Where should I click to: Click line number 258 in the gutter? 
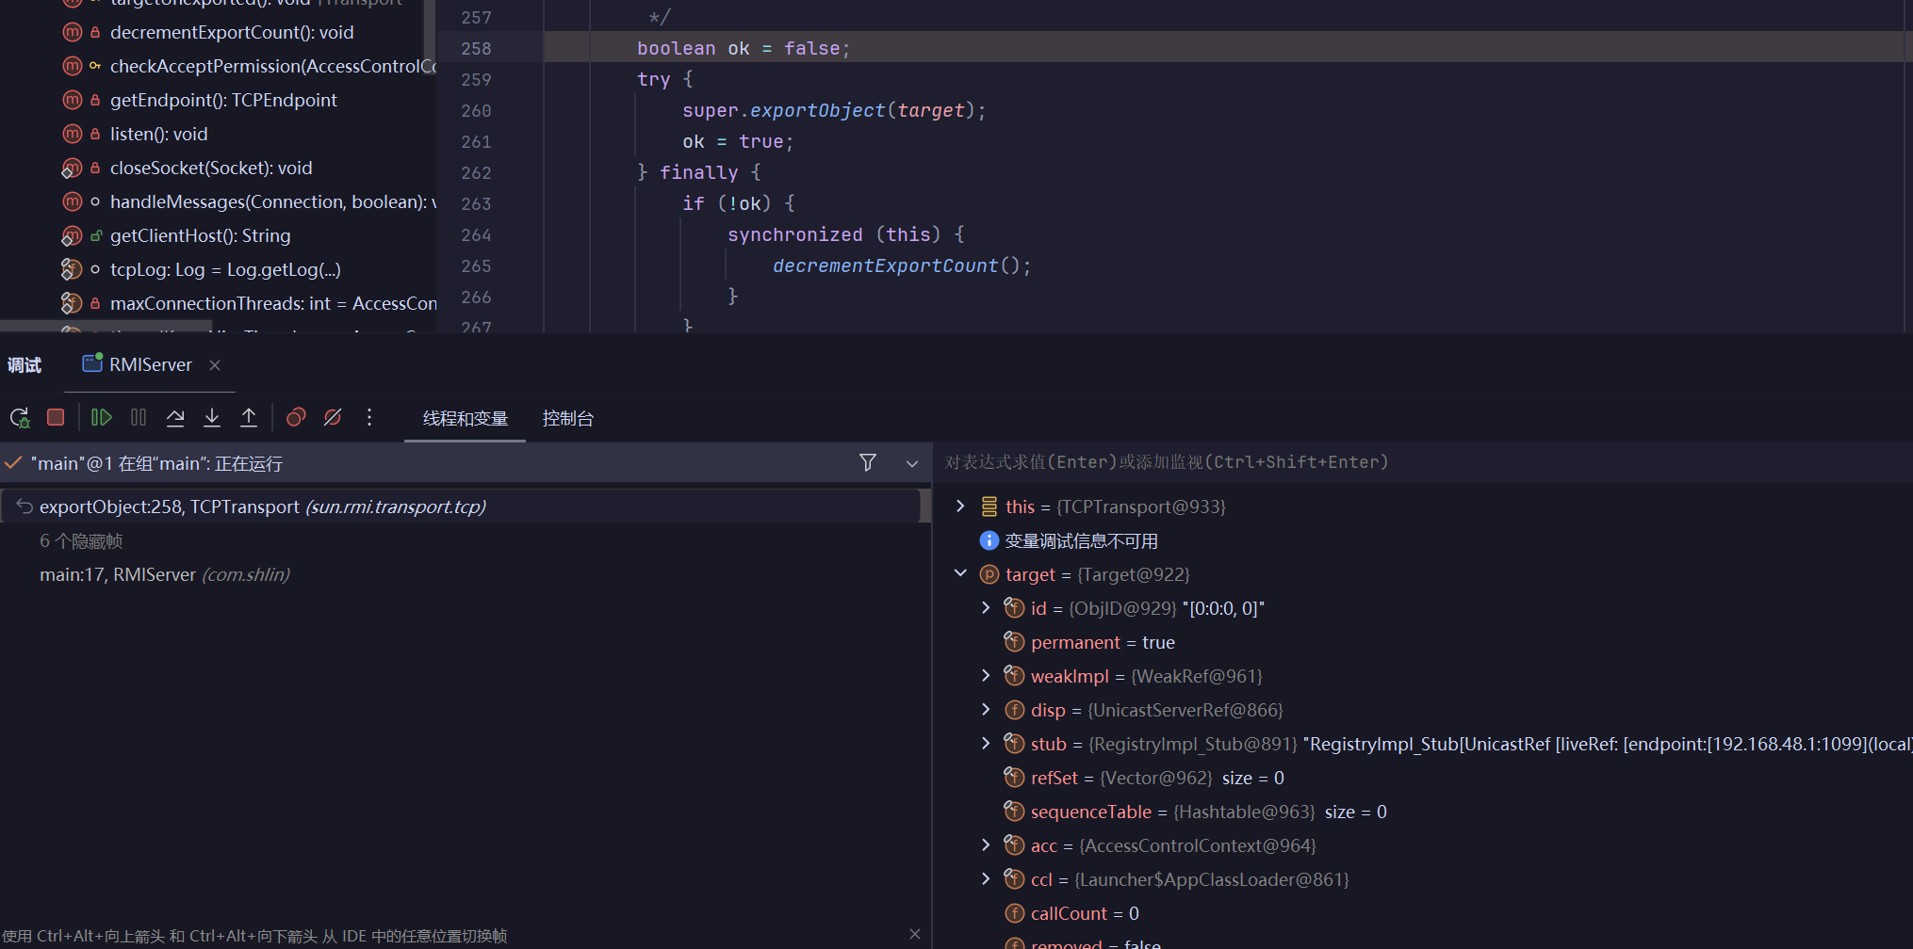click(476, 48)
